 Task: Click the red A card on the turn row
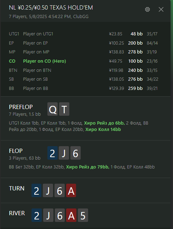click(x=71, y=190)
